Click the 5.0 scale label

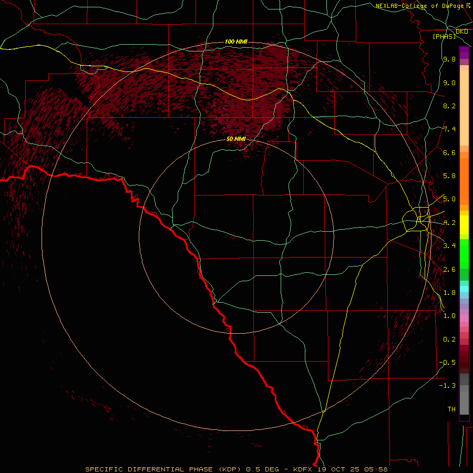[x=449, y=199]
